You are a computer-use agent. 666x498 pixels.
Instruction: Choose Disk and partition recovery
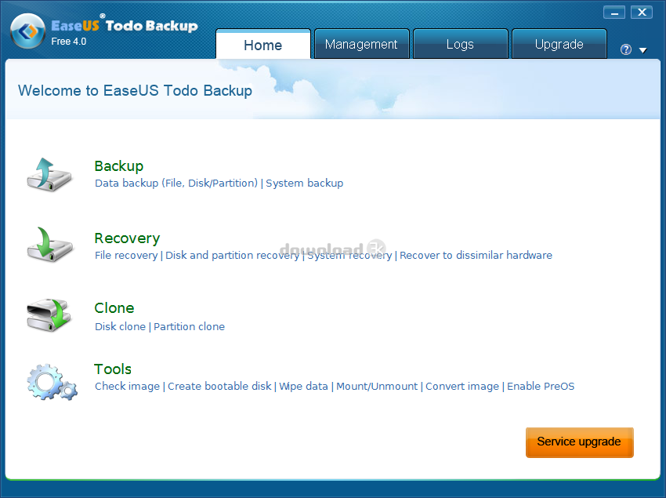click(x=233, y=255)
